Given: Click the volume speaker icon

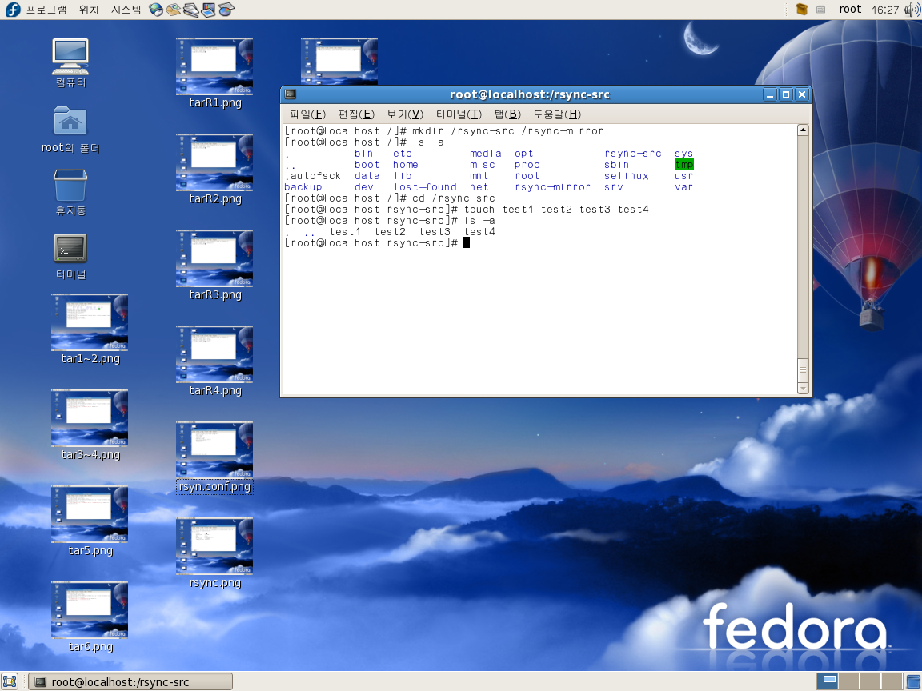Looking at the screenshot, I should tap(912, 10).
